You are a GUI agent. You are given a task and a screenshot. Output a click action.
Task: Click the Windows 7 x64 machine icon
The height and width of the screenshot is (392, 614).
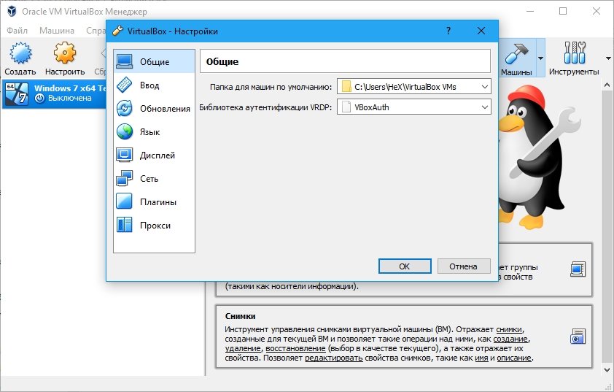click(x=17, y=93)
